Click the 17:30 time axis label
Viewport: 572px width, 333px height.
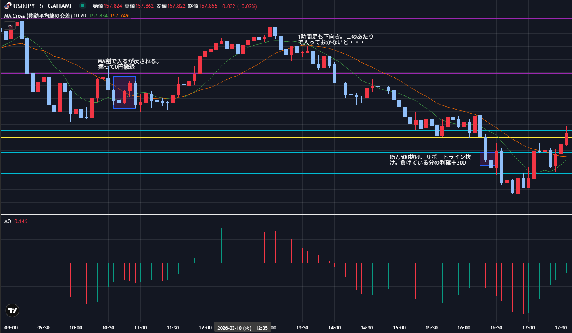click(561, 328)
